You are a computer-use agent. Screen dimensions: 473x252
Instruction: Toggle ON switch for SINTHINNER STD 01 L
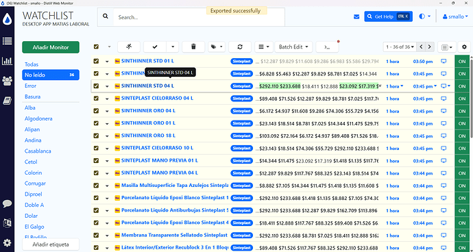(462, 61)
